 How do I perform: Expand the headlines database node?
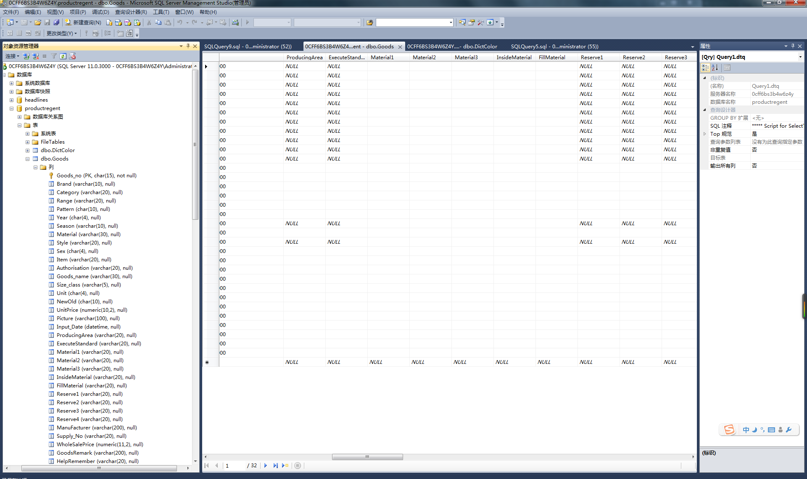[x=12, y=100]
